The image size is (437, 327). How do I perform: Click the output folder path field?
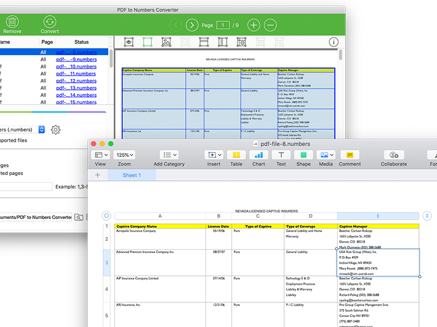(36, 217)
